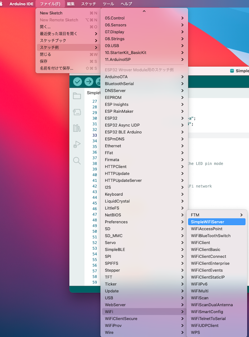Image resolution: width=249 pixels, height=337 pixels.
Task: Expand DNSServer examples
Action: (144, 90)
